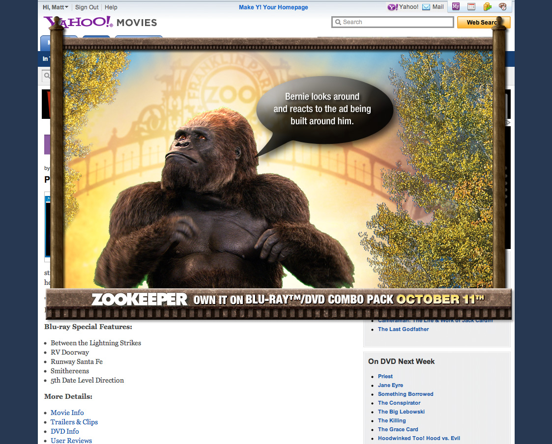
Task: Open The Conspirator link
Action: [x=399, y=402]
